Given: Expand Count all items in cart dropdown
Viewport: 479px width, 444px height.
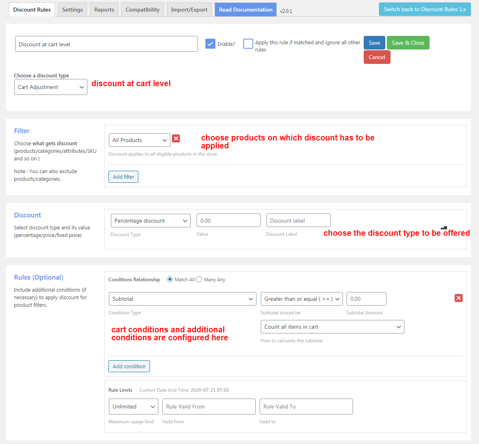Looking at the screenshot, I should tap(333, 327).
